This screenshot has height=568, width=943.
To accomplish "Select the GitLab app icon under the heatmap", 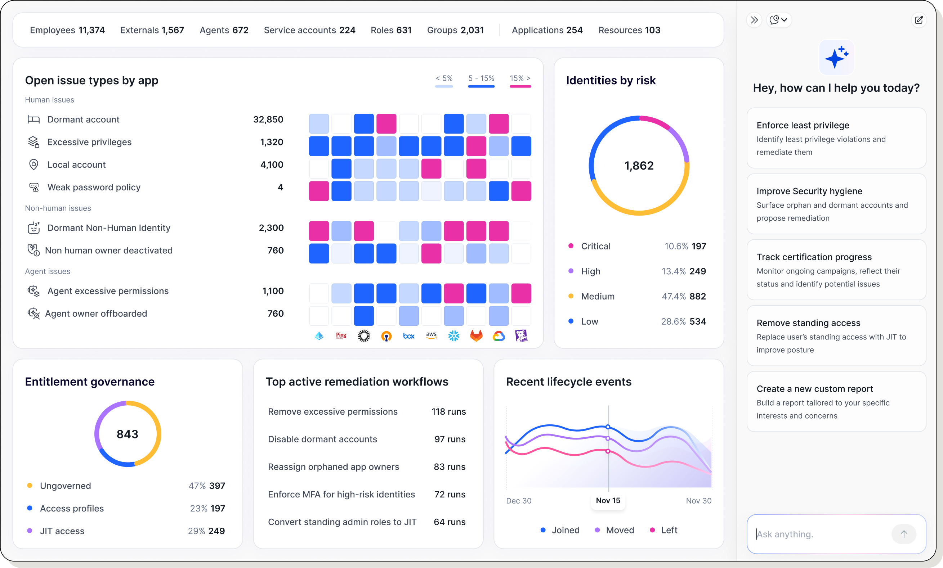I will [x=476, y=335].
